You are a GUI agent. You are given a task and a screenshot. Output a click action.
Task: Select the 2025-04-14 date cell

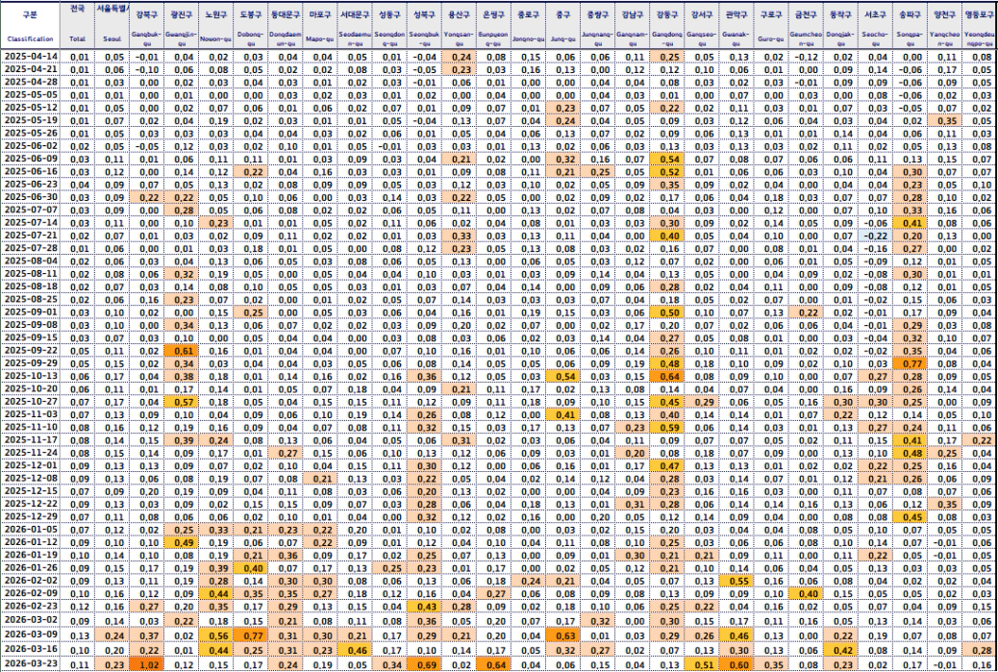pyautogui.click(x=31, y=56)
